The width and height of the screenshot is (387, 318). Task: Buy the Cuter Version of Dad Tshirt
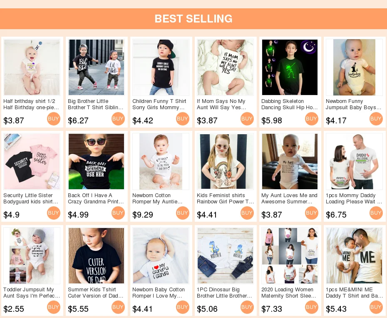click(118, 307)
